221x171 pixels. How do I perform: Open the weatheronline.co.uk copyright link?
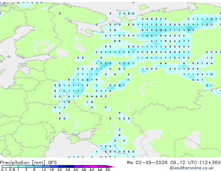[x=191, y=168]
